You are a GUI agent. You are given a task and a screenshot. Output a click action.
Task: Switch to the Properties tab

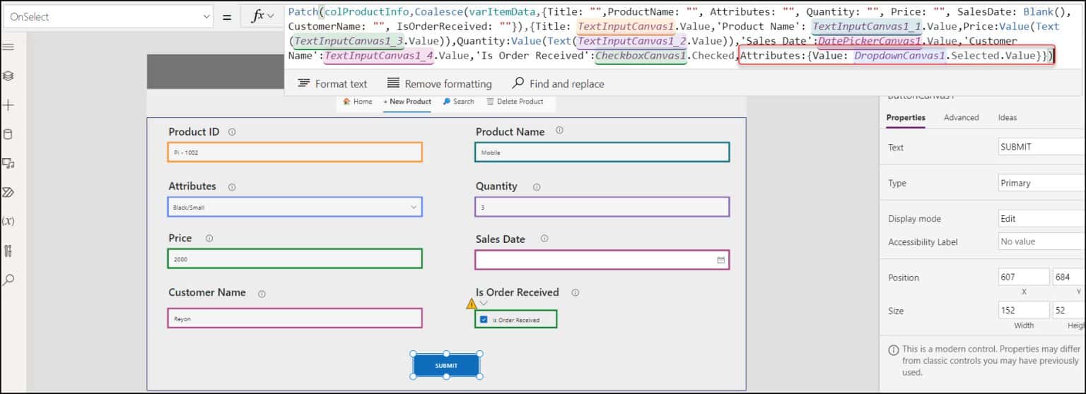(x=906, y=117)
